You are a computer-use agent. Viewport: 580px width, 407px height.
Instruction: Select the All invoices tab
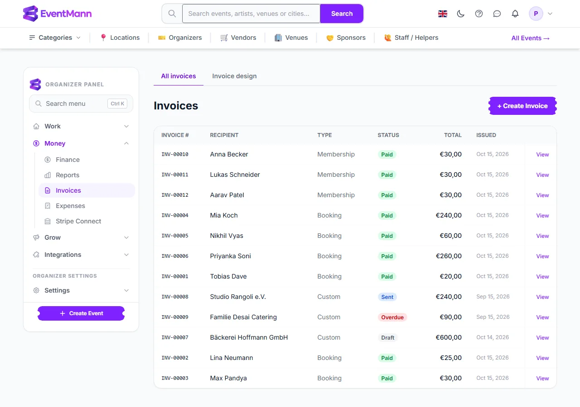[179, 76]
